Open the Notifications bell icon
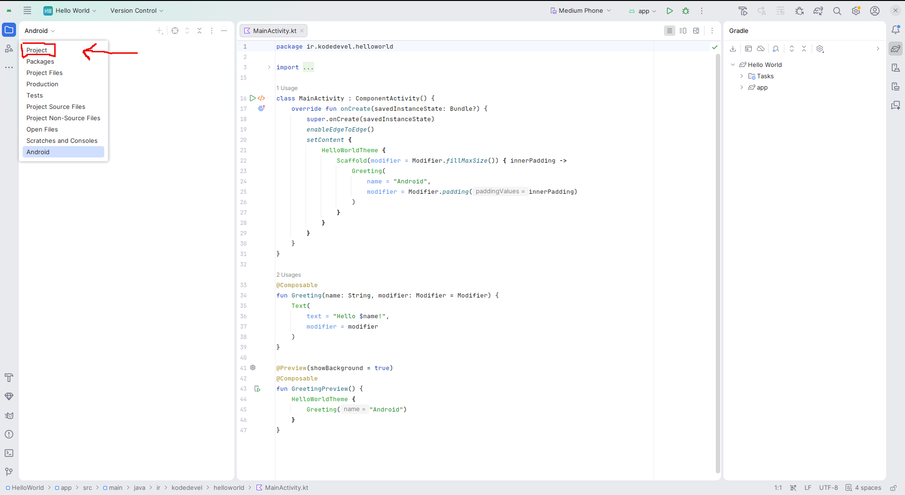Image resolution: width=905 pixels, height=495 pixels. (x=896, y=30)
